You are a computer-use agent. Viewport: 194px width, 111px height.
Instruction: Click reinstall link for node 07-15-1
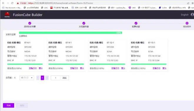coord(164,68)
